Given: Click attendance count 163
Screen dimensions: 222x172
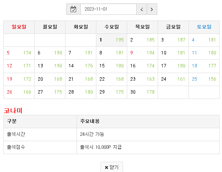Looking at the screenshot, I should 151,79.
